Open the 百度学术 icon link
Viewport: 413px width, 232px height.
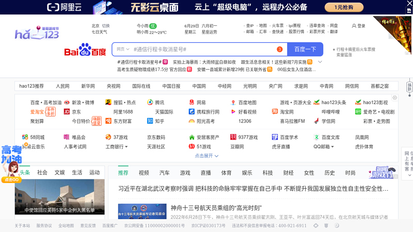coord(275,137)
